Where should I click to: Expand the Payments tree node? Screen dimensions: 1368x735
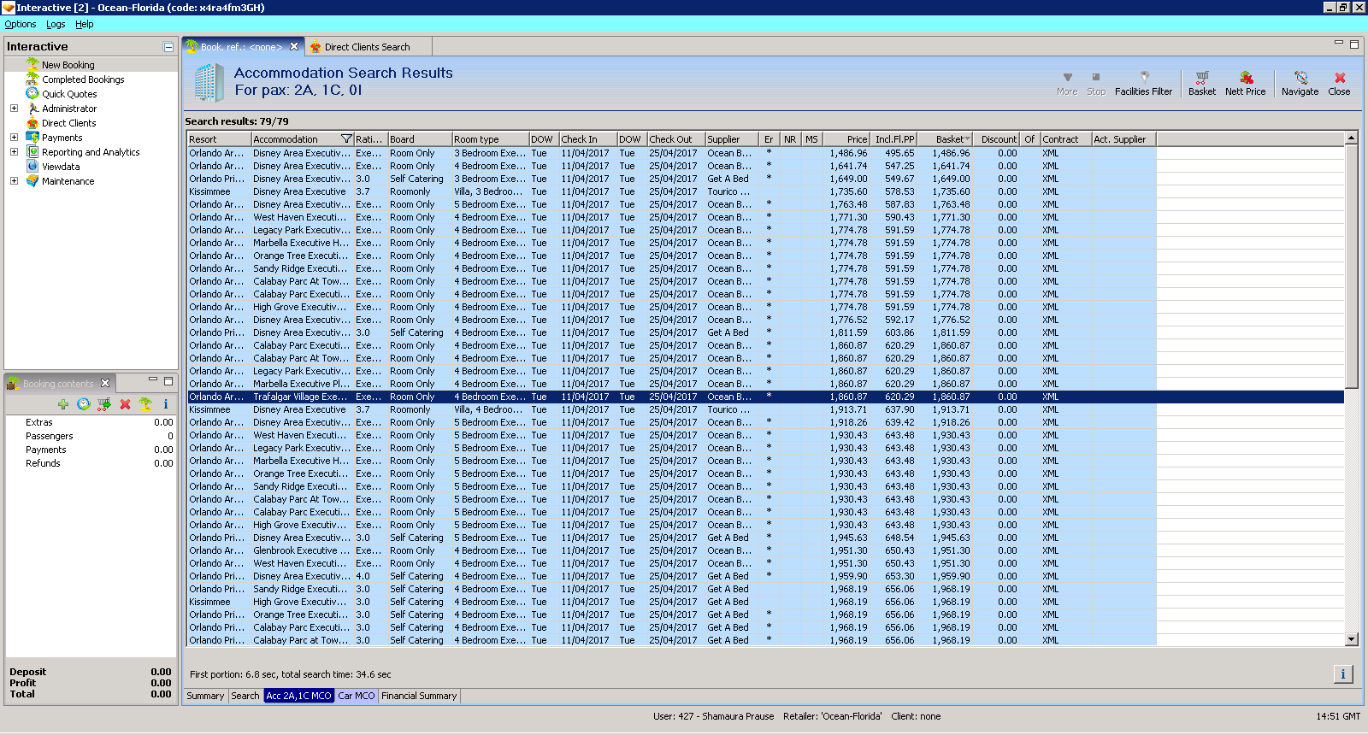point(14,138)
